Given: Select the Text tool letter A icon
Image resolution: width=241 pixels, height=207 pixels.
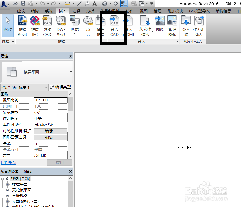Looking at the screenshot, I should [95, 4].
